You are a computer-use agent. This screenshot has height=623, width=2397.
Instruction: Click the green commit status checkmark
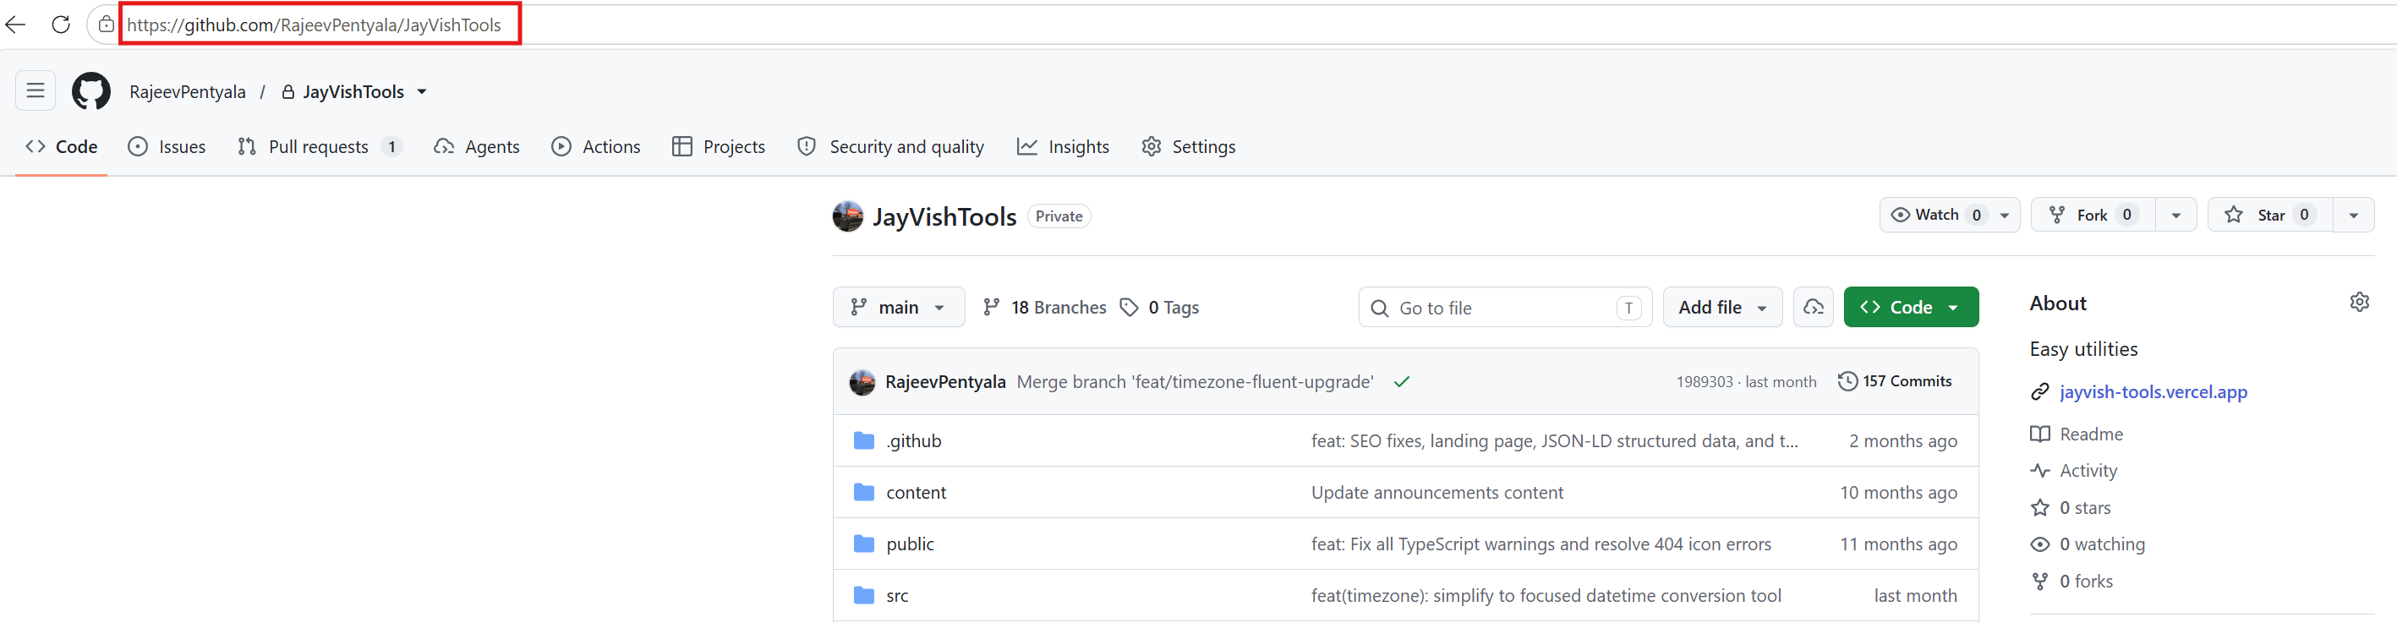[1401, 381]
